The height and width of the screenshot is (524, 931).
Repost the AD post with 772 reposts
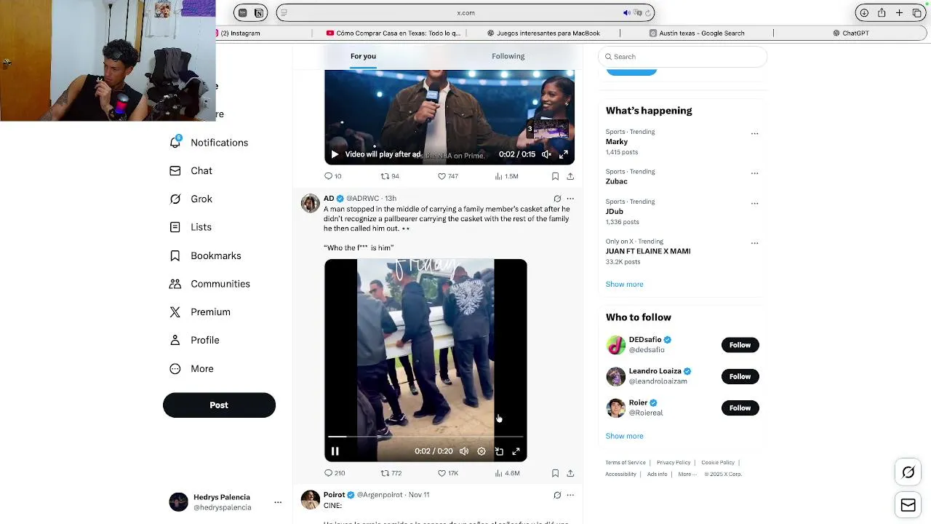[x=391, y=473]
